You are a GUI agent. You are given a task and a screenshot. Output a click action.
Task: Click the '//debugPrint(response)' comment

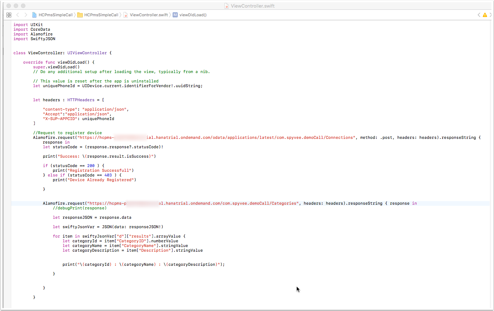(80, 208)
